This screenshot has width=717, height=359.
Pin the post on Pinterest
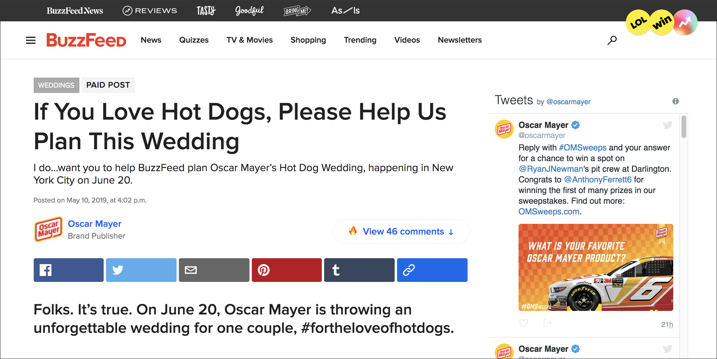click(287, 270)
